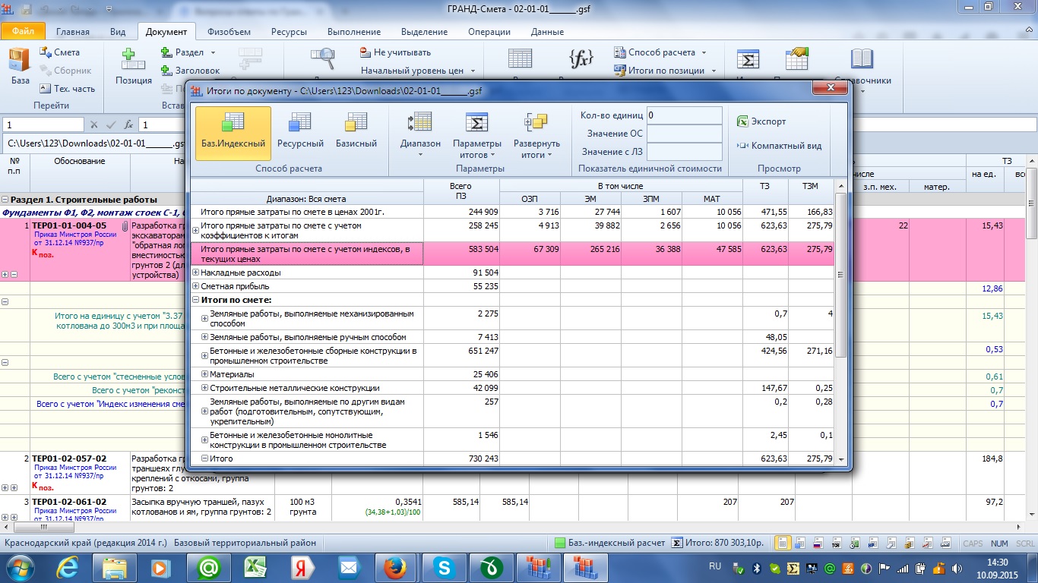
Task: Open the Физобъем ribbon tab
Action: (x=229, y=32)
